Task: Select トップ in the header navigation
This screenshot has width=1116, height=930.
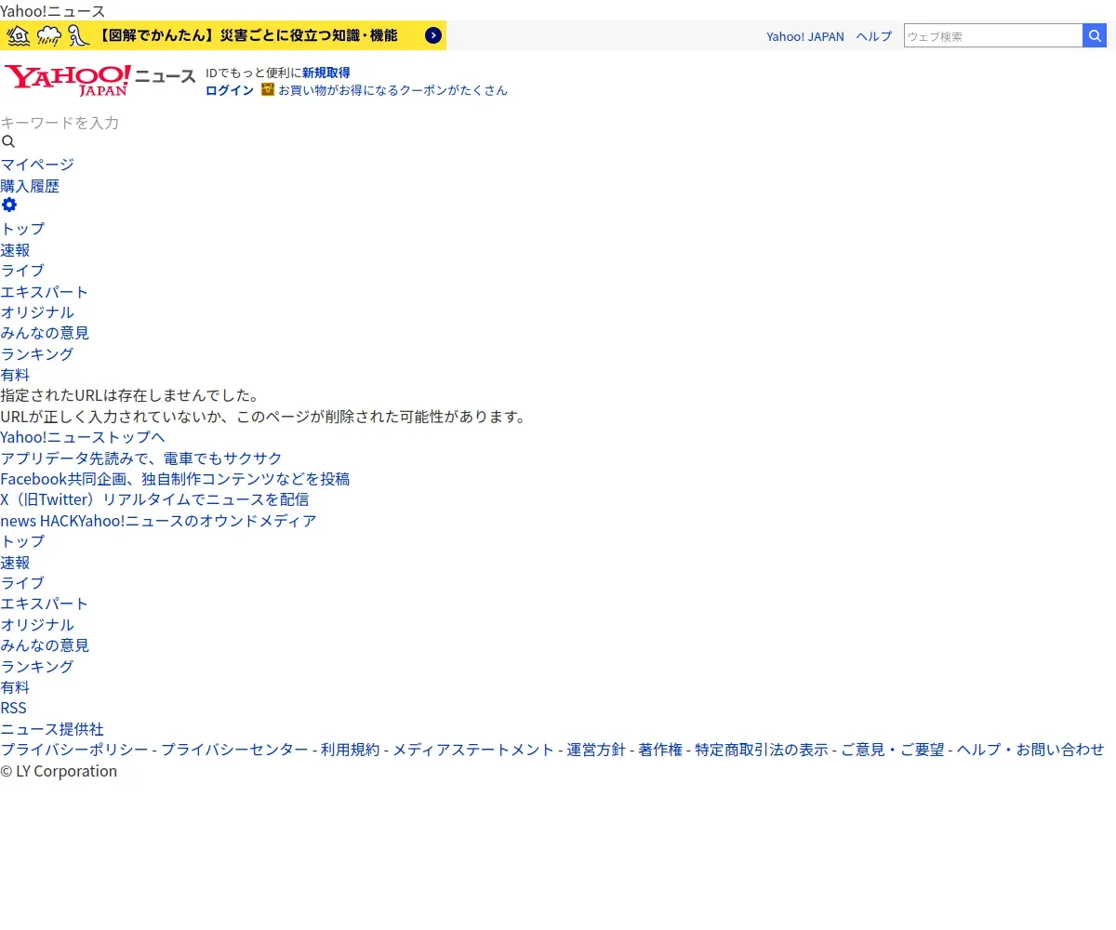Action: [x=22, y=229]
